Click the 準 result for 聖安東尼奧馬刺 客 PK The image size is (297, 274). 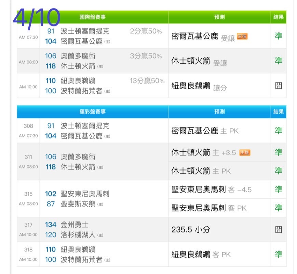click(279, 208)
